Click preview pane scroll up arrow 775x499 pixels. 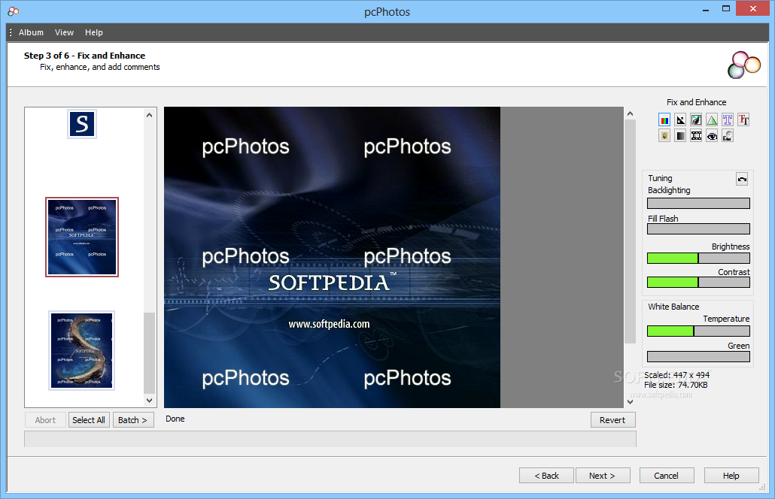click(631, 114)
